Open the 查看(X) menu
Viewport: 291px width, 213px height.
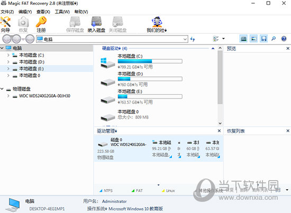(43, 12)
